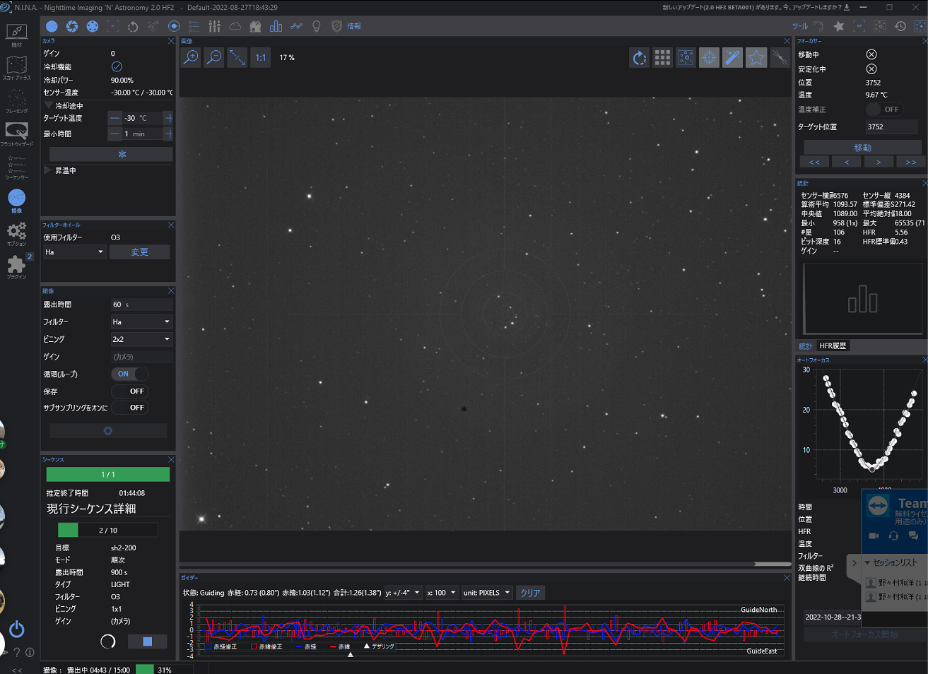Toggle the crosshair overlay icon
The height and width of the screenshot is (674, 928).
pos(709,58)
